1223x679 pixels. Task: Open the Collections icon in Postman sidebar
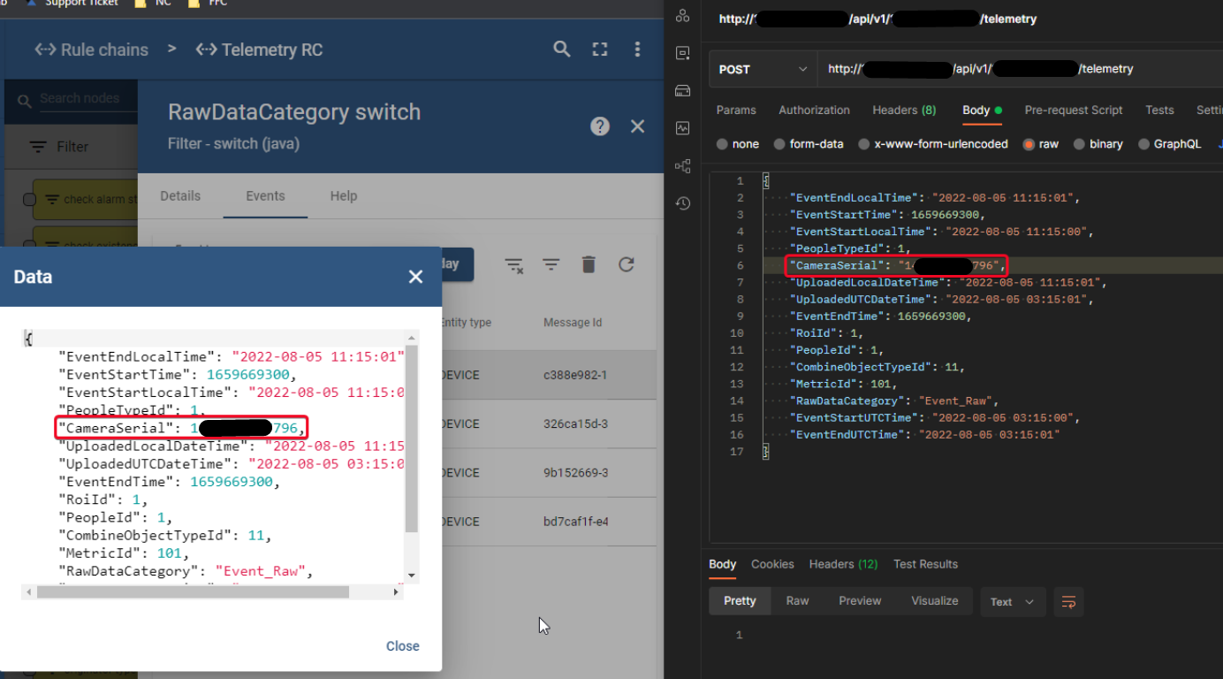pyautogui.click(x=682, y=15)
